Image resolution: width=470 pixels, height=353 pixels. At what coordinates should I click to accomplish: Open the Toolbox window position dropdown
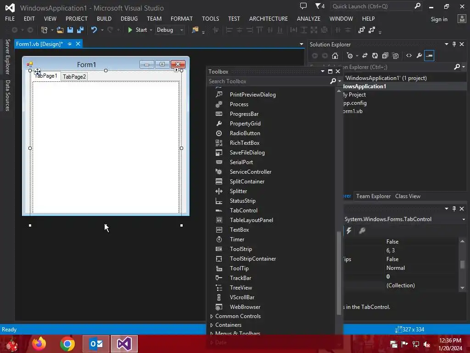tap(323, 71)
